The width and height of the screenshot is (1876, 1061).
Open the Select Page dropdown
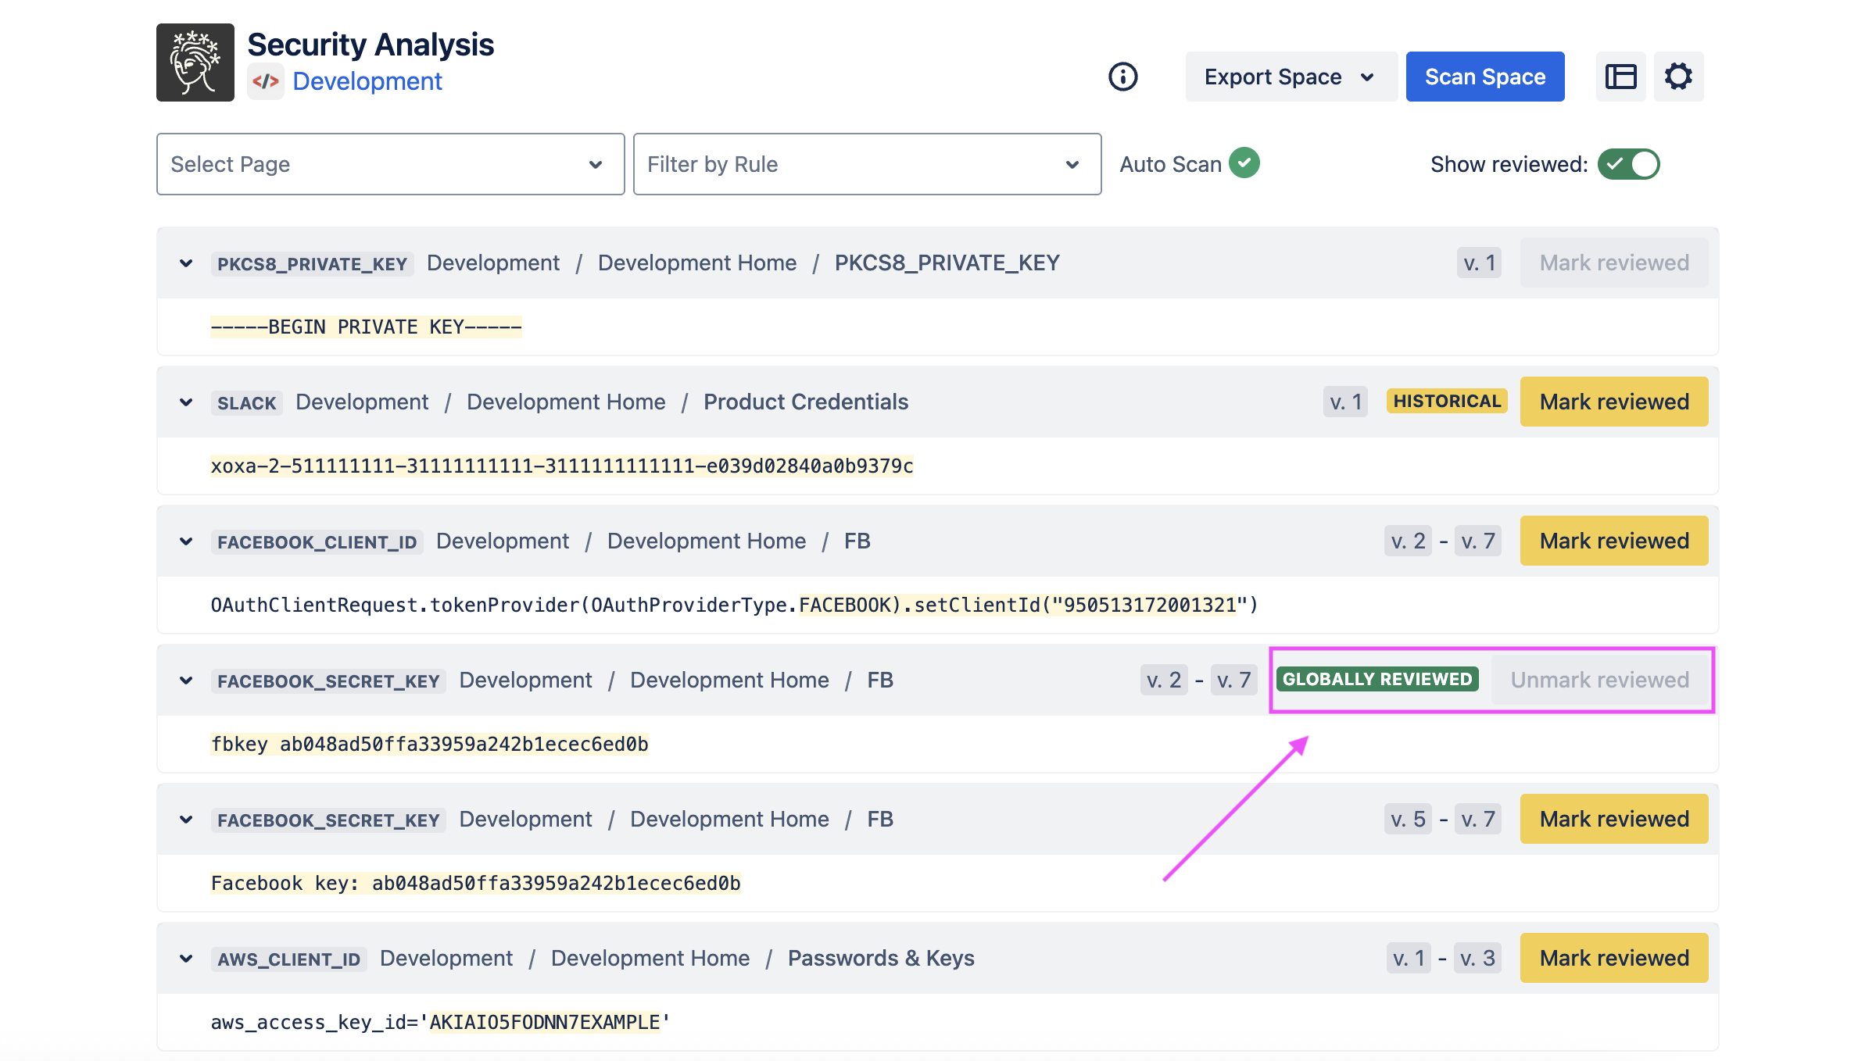coord(390,164)
